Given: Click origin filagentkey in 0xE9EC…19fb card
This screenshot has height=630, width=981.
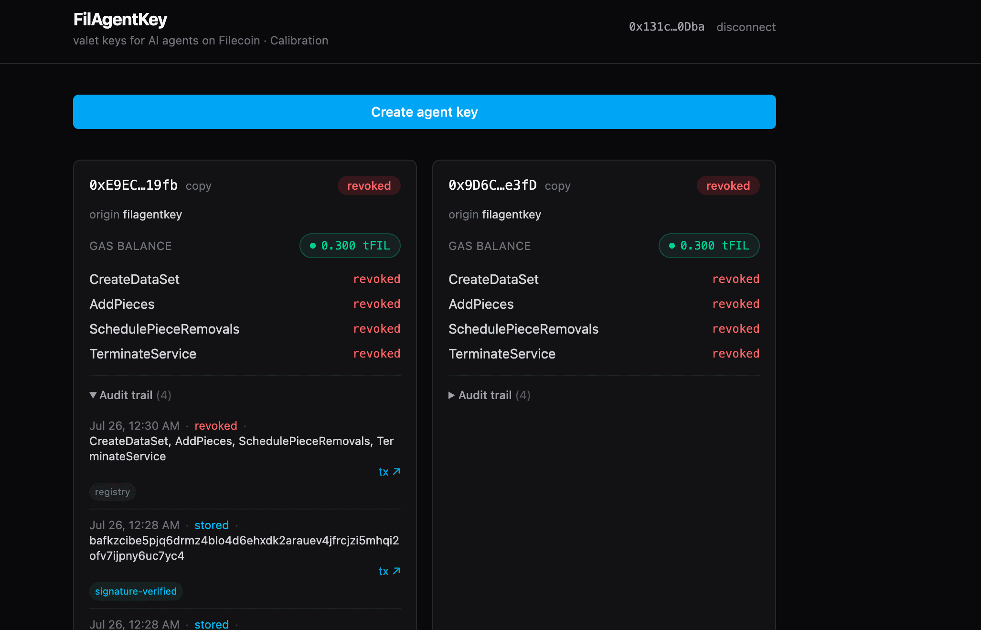Looking at the screenshot, I should coord(136,215).
